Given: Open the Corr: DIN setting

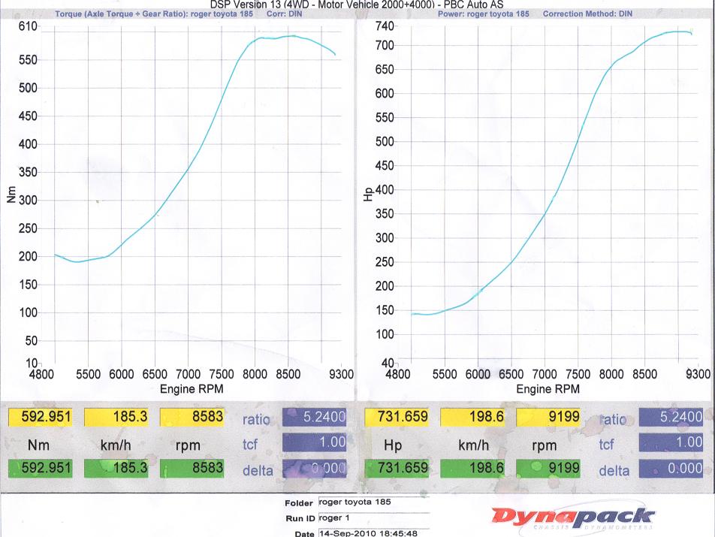Looking at the screenshot, I should pos(288,14).
